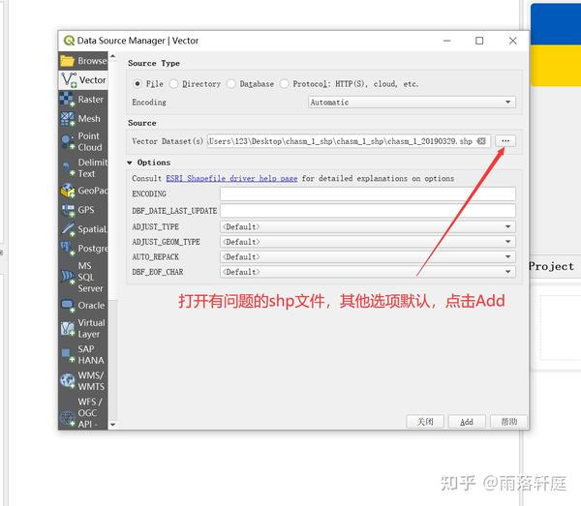
Task: Select the SAP HANA source icon
Action: click(x=68, y=355)
